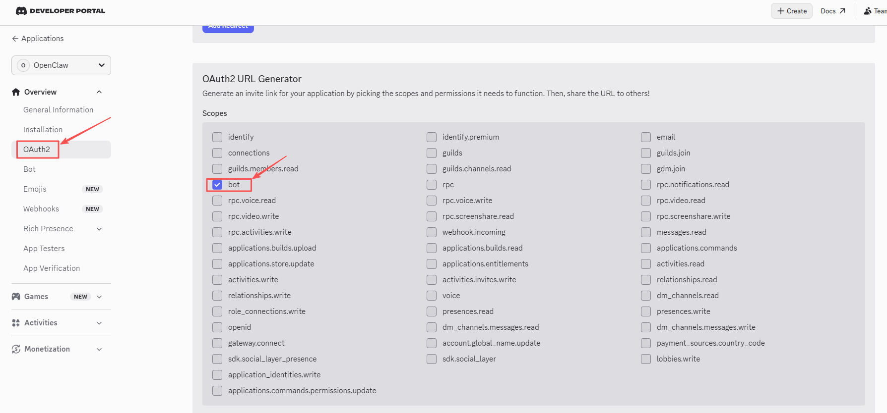This screenshot has width=887, height=413.
Task: Click the Games controller icon
Action: point(16,297)
